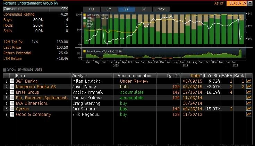Click the CZK currency header
The width and height of the screenshot is (255, 146).
[x=65, y=9]
